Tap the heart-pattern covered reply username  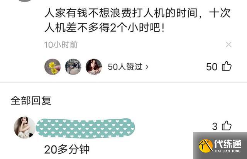[x=85, y=129]
